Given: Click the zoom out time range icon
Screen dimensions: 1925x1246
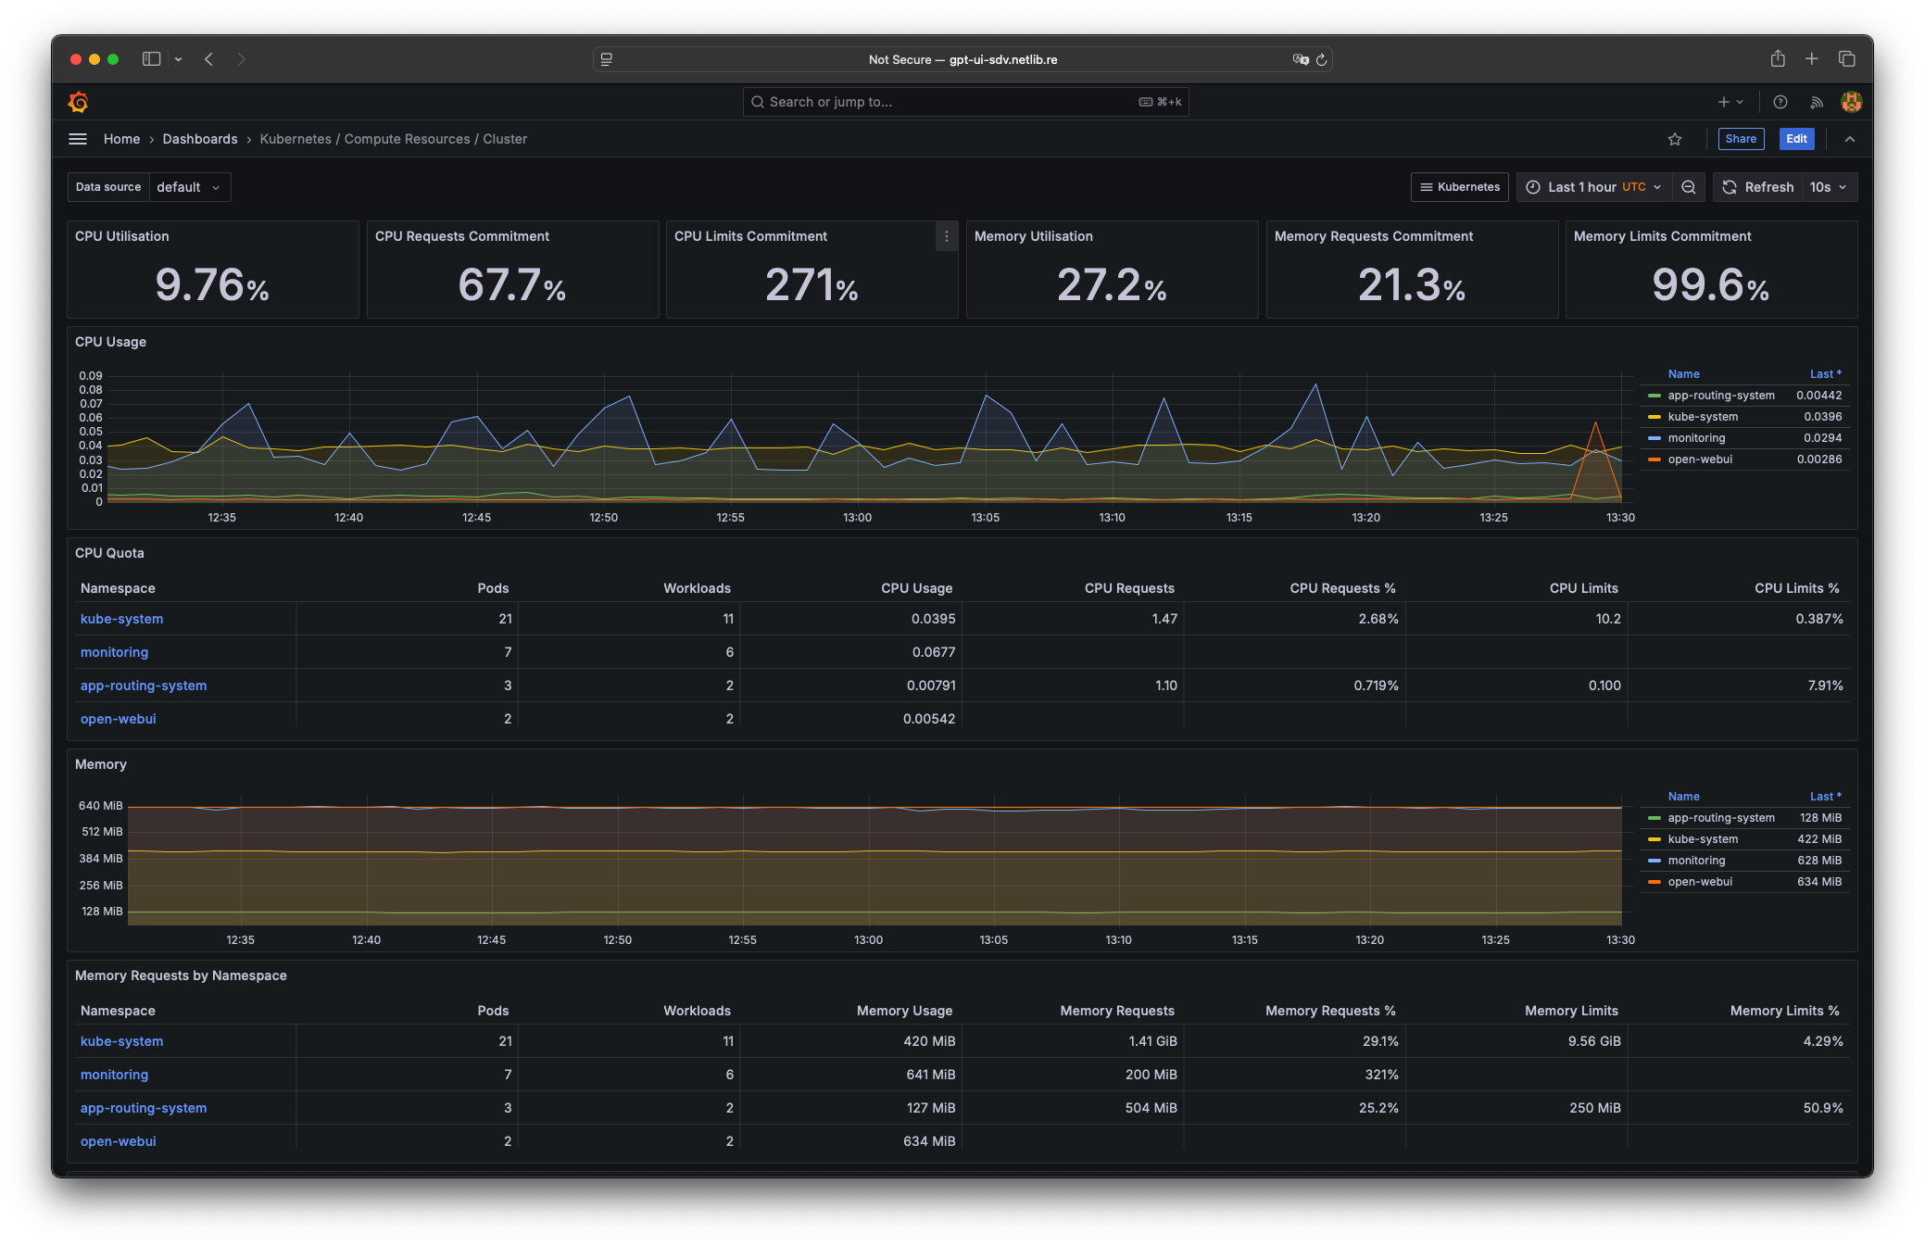Looking at the screenshot, I should (1689, 187).
